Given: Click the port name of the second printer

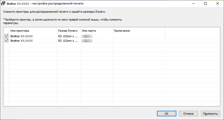Looking at the screenshot, I should point(87,41).
